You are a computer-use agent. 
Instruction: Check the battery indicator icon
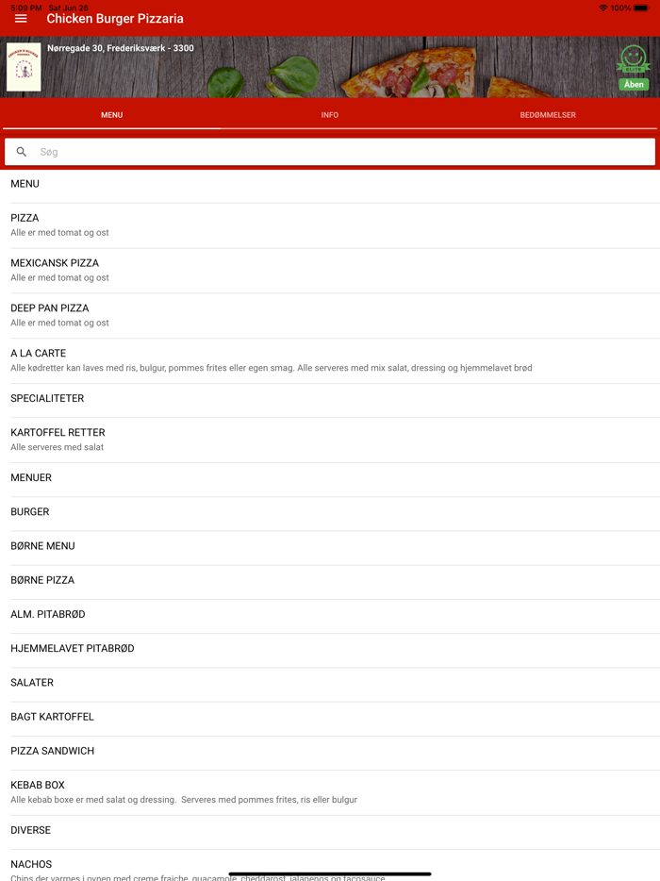tap(641, 8)
